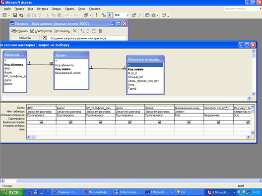Expand the View mode dropdown arrow
The height and width of the screenshot is (196, 262).
coord(9,15)
